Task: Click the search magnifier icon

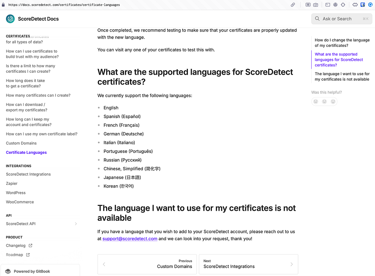Action: (x=317, y=19)
